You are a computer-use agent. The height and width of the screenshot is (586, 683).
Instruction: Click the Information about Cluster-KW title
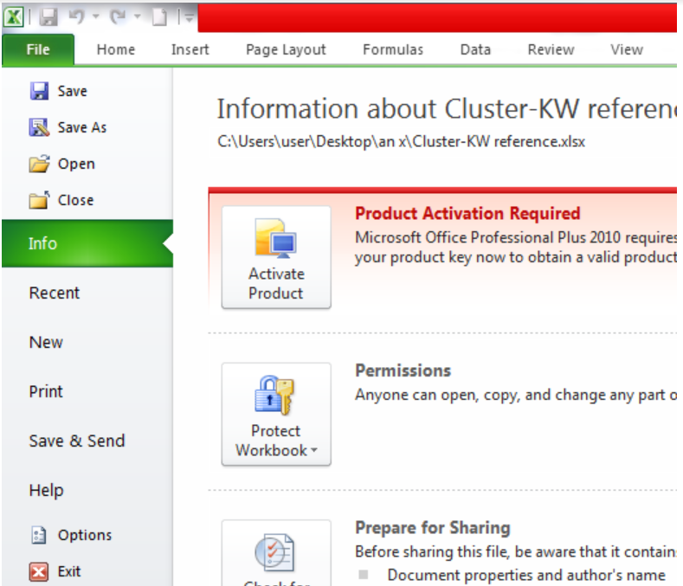coord(447,108)
